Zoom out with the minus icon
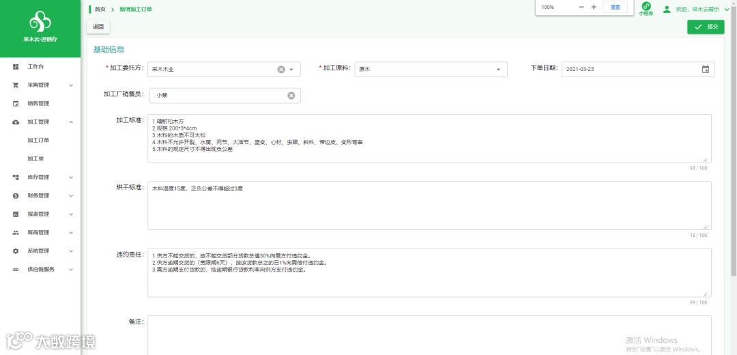Screen dimensions: 737x355 coord(581,7)
